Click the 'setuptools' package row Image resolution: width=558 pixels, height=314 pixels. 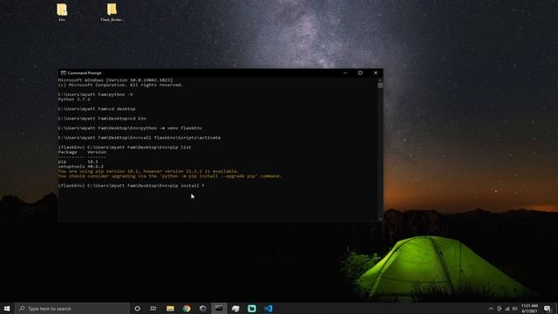point(81,167)
